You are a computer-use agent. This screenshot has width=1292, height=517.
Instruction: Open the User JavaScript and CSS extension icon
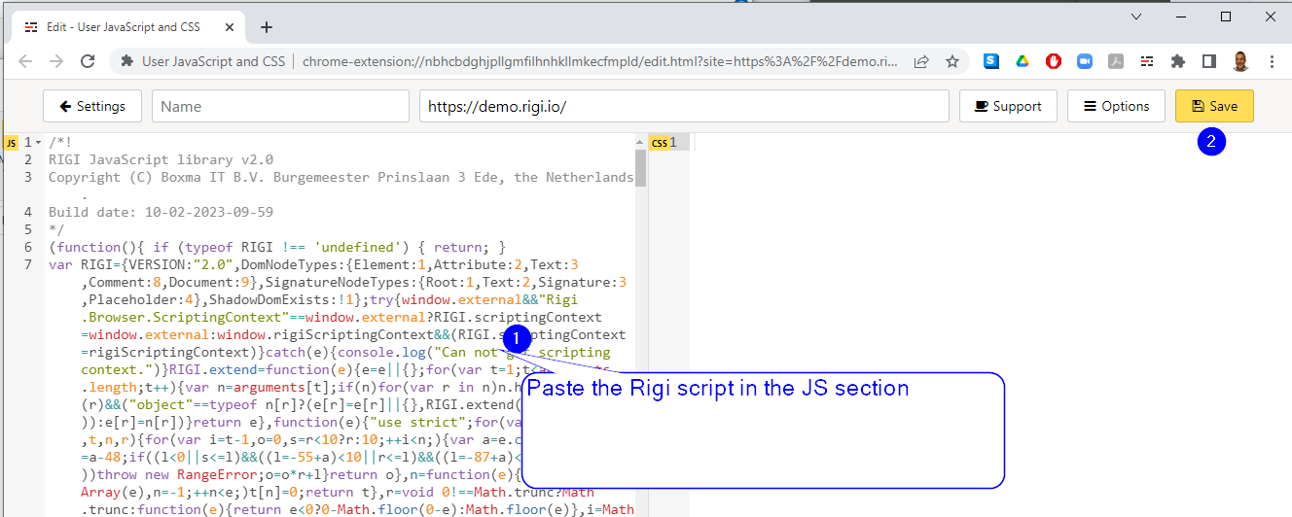click(1147, 61)
